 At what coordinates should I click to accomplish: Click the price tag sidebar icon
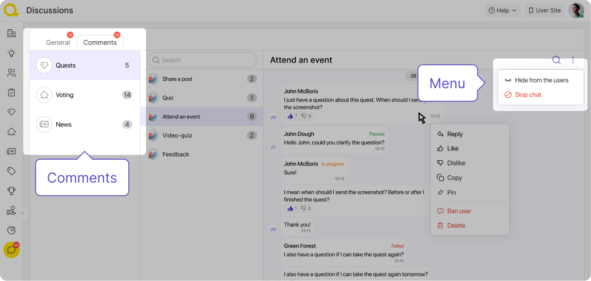[x=11, y=171]
